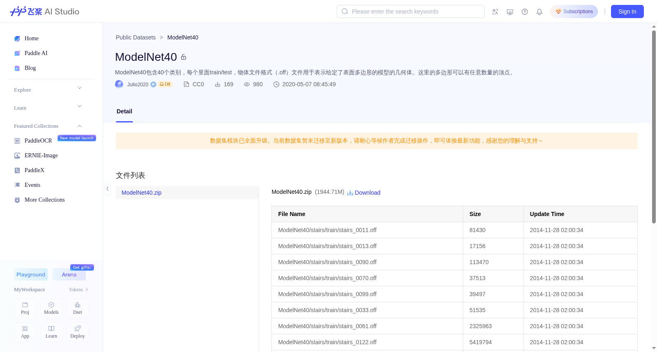Click the PaddleOCR collection icon
Image resolution: width=657 pixels, height=352 pixels.
pos(17,141)
